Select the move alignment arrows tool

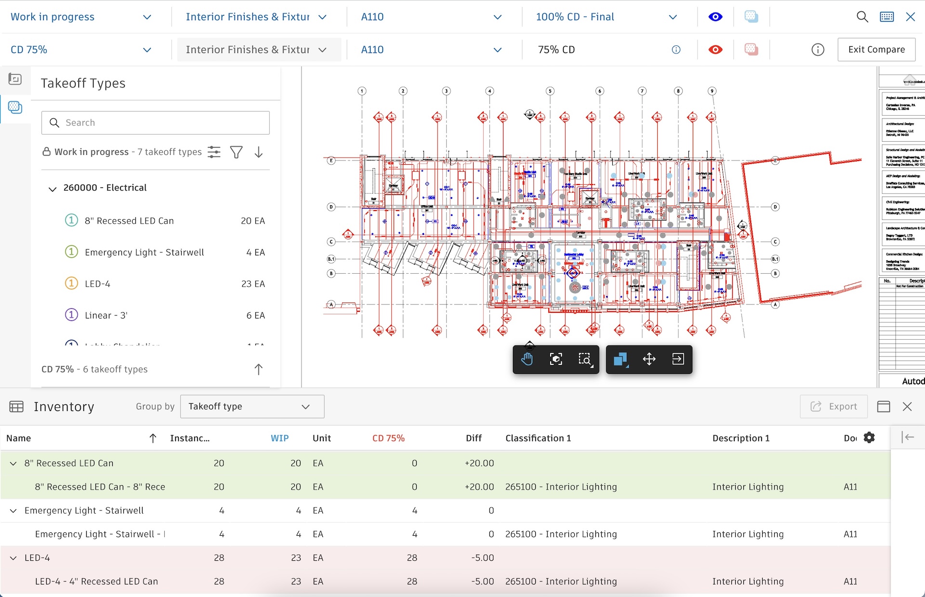pyautogui.click(x=649, y=359)
